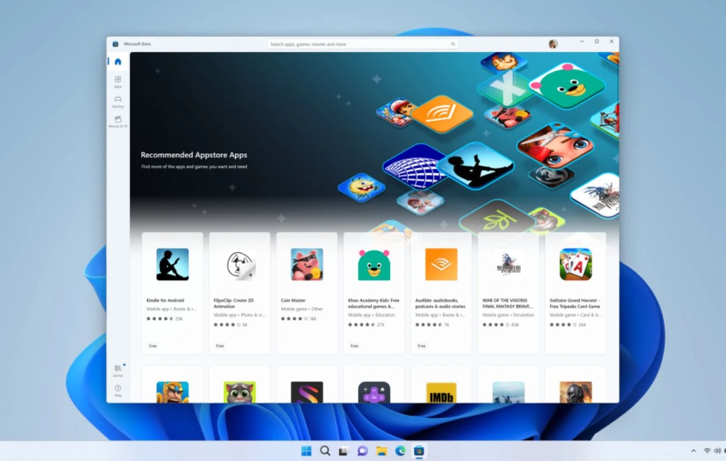The width and height of the screenshot is (726, 461).
Task: Click the FlipaClip animation app icon
Action: (x=239, y=265)
